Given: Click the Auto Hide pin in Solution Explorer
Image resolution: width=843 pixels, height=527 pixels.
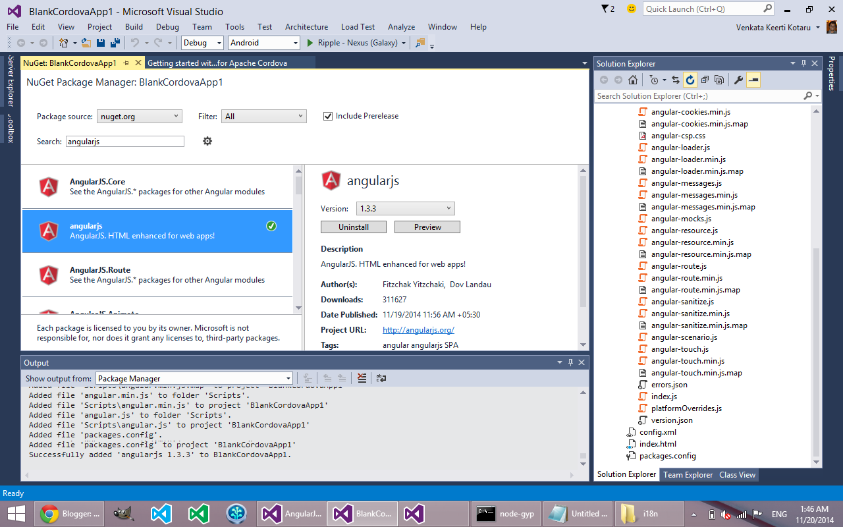Looking at the screenshot, I should point(803,63).
